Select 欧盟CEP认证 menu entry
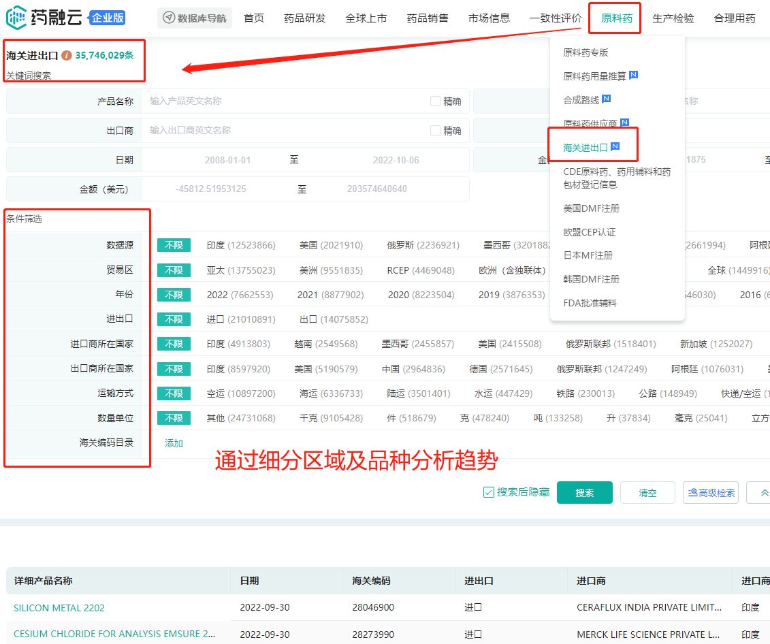The height and width of the screenshot is (644, 770). pos(589,232)
